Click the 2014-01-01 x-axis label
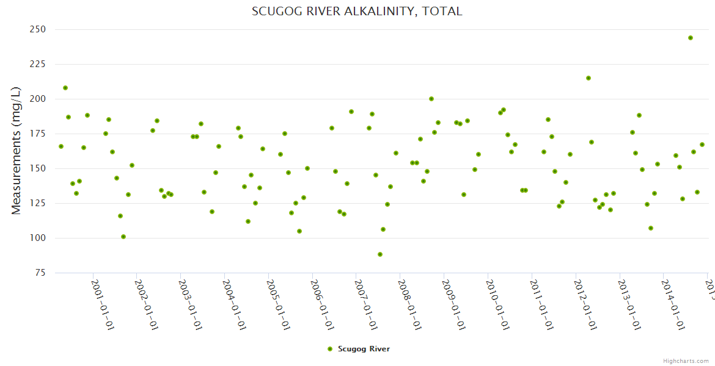The image size is (715, 366). [x=672, y=304]
